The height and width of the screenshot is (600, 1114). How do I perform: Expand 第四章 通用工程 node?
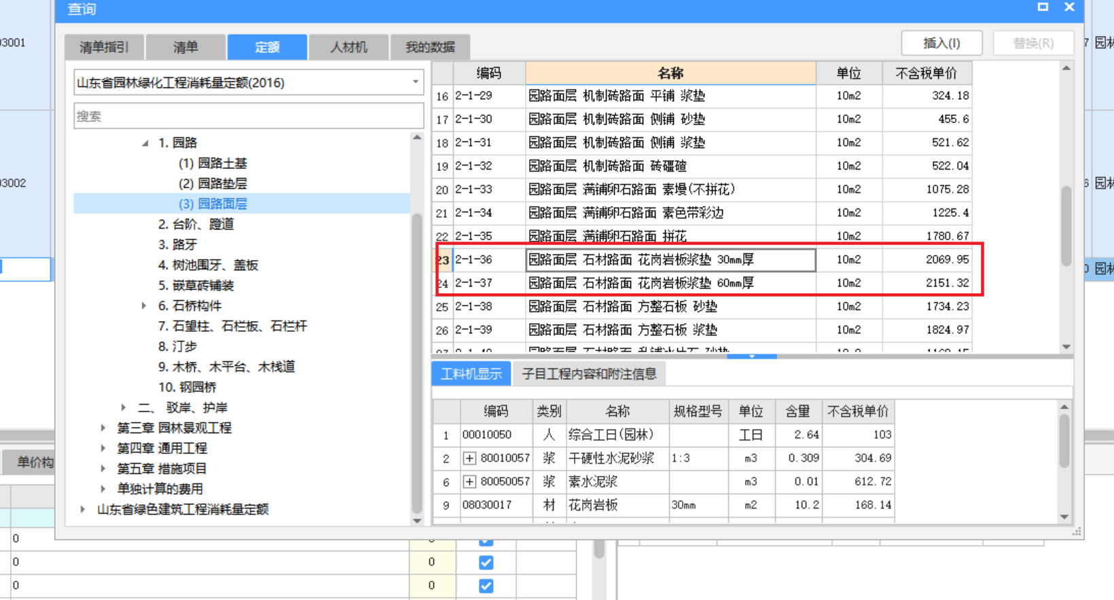click(103, 449)
